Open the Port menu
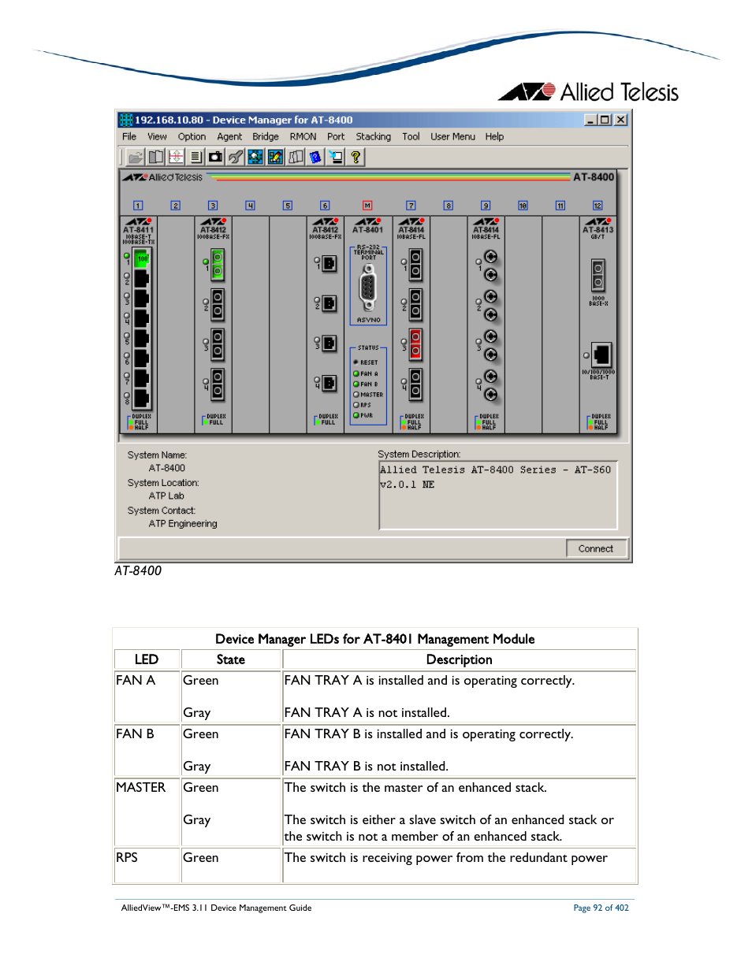Screen dimensions: 752x973 (x=336, y=137)
